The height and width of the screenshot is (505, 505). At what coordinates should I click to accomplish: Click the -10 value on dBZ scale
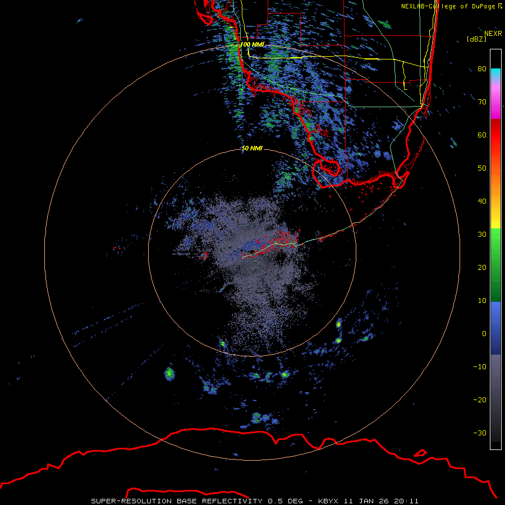pos(480,367)
